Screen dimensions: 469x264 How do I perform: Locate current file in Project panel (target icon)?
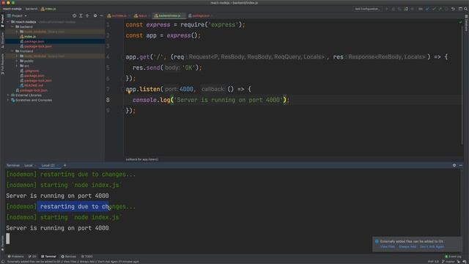coord(74,15)
